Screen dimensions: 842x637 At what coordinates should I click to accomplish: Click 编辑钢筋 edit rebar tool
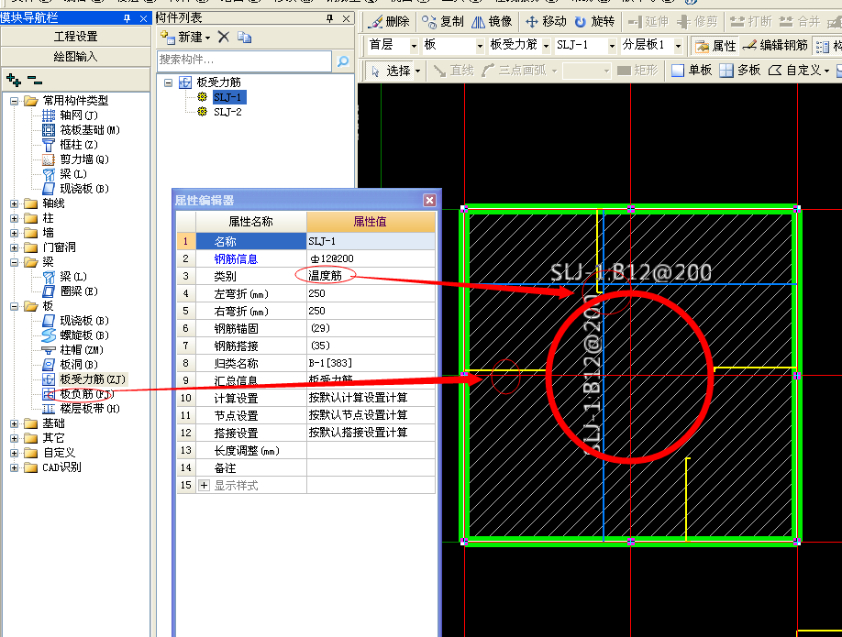[775, 46]
